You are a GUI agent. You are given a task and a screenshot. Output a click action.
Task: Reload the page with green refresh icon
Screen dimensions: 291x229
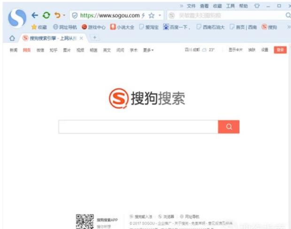point(46,15)
